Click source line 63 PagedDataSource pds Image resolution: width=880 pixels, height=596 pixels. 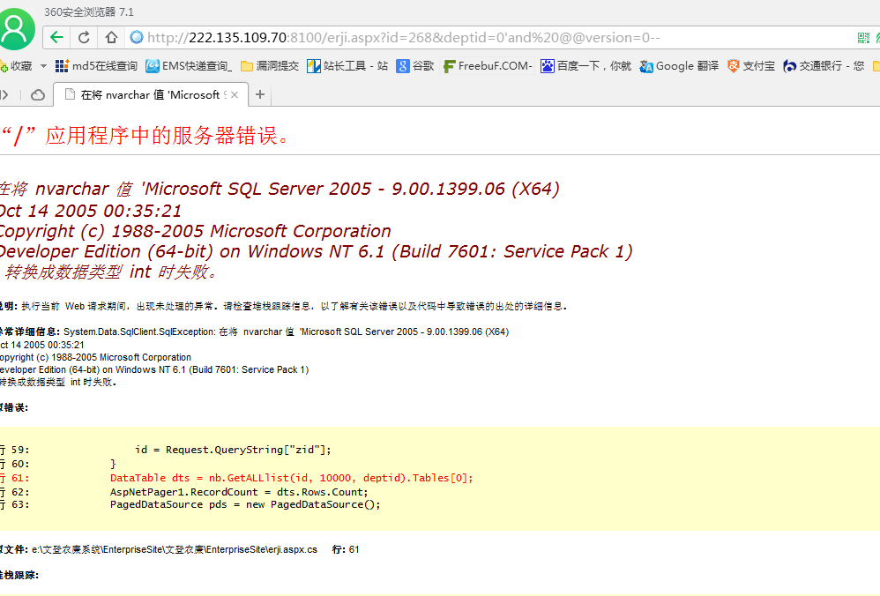click(245, 504)
